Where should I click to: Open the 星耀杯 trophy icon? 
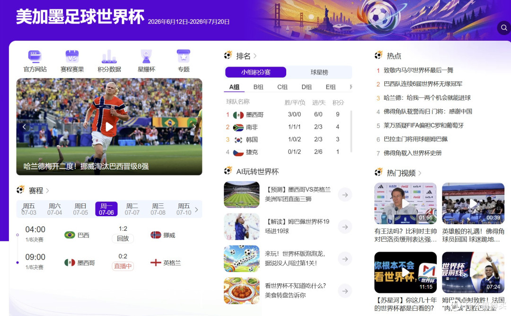(146, 57)
